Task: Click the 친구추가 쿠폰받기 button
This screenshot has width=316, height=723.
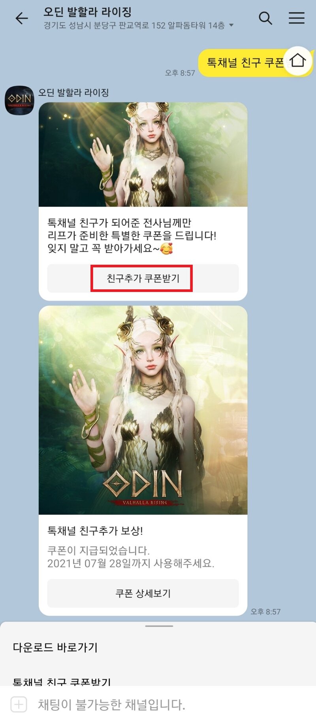Action: click(x=143, y=278)
